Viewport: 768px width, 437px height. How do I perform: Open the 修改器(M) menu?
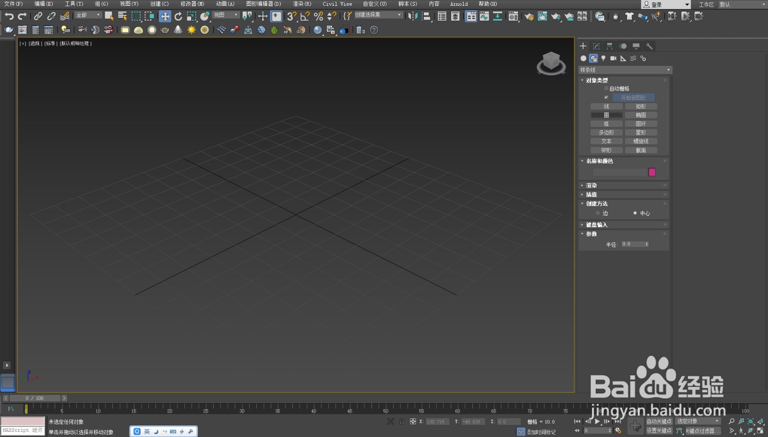click(192, 4)
